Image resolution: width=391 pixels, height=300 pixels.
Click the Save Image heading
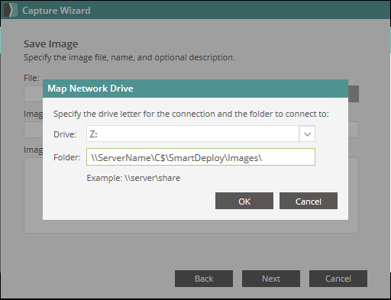click(x=50, y=44)
